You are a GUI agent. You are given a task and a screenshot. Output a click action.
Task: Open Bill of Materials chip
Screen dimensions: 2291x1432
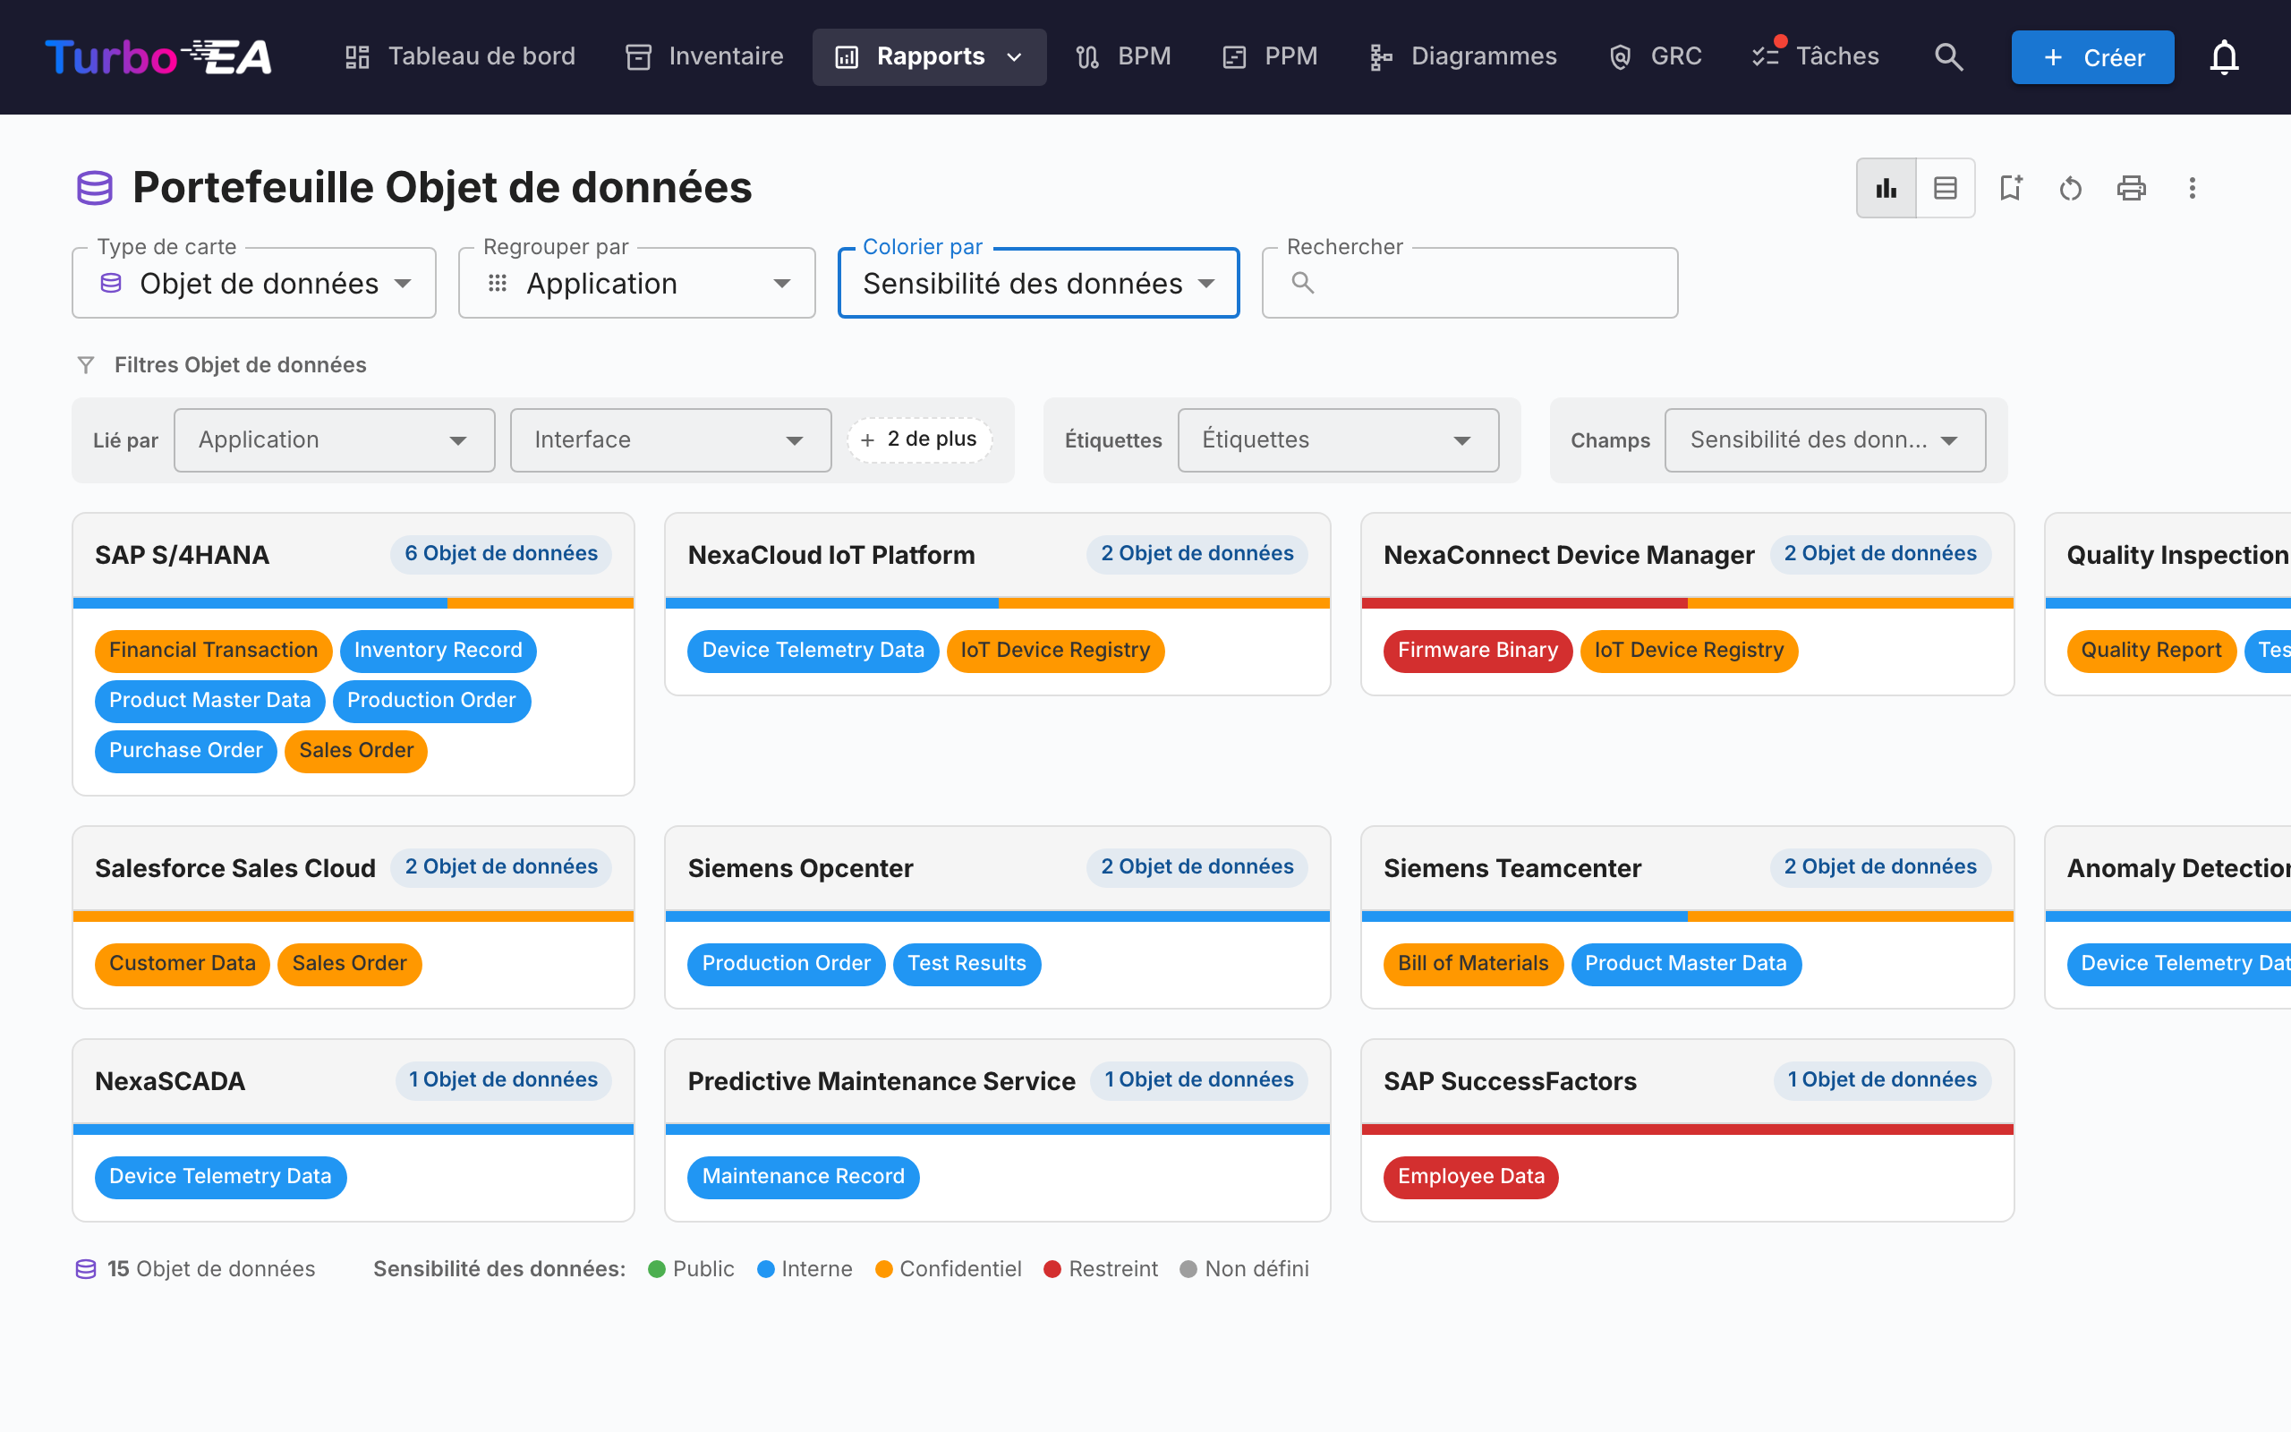[x=1473, y=964]
